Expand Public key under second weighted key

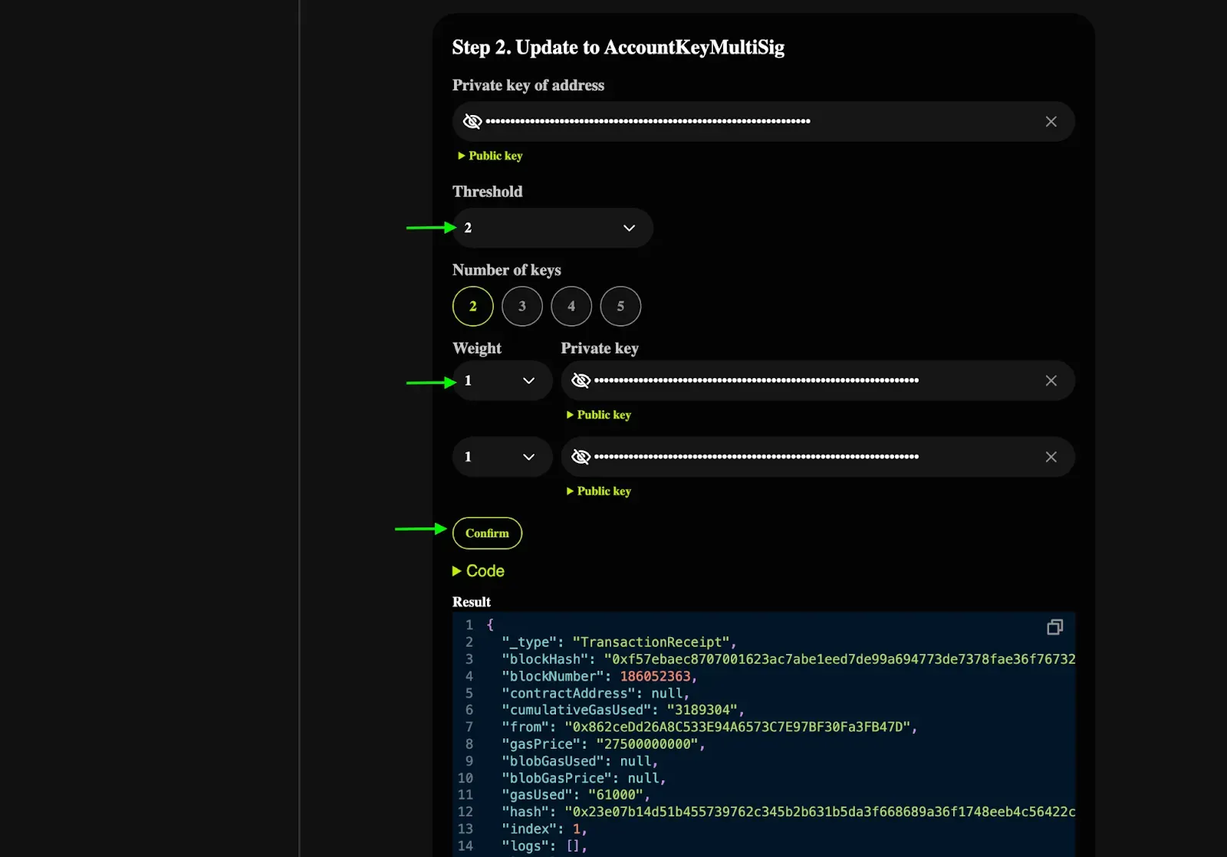pyautogui.click(x=599, y=491)
